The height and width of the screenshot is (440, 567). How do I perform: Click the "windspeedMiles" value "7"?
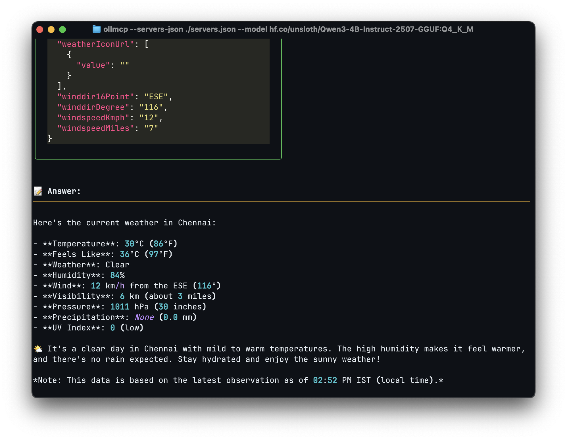(151, 128)
